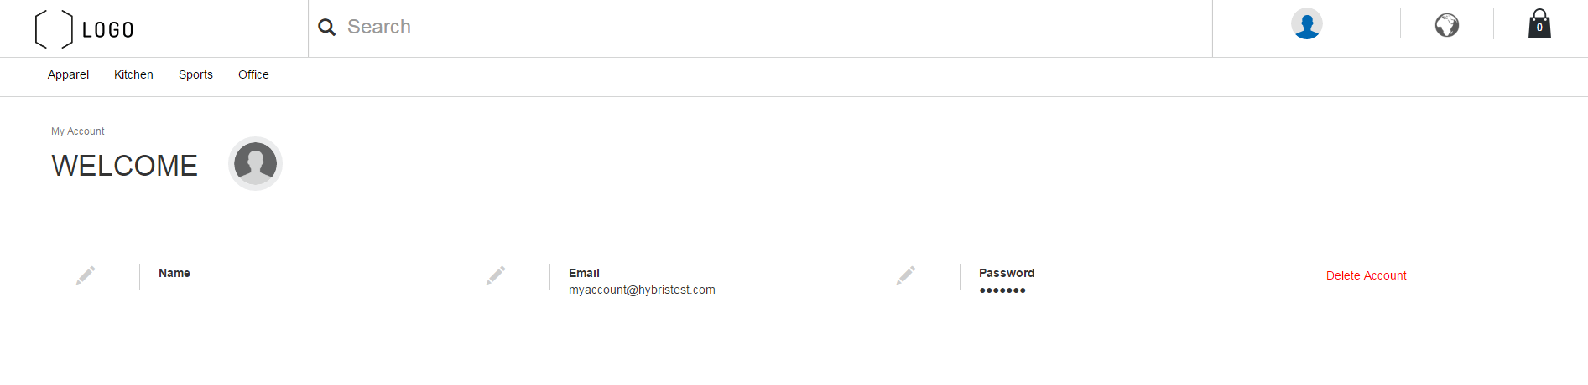
Task: Click the Delete Account link
Action: coord(1366,275)
